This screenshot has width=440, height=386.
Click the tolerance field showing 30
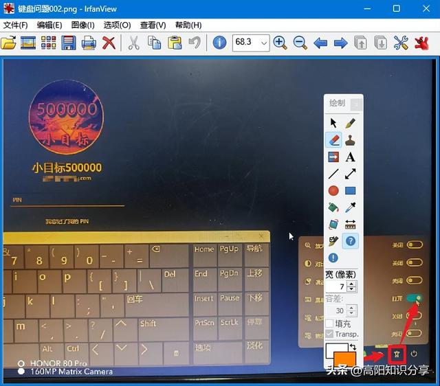tap(336, 310)
